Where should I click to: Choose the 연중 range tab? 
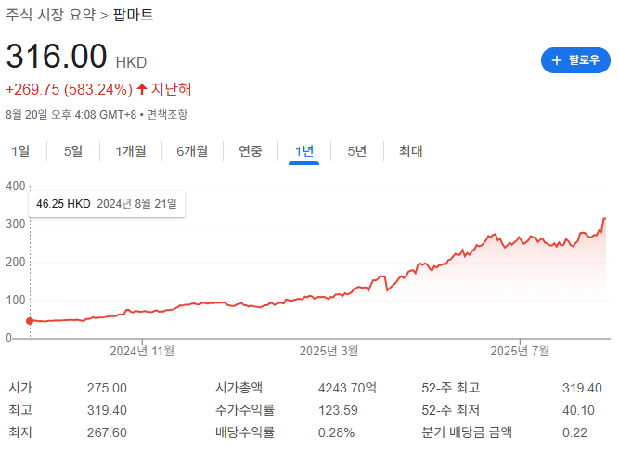coord(251,151)
